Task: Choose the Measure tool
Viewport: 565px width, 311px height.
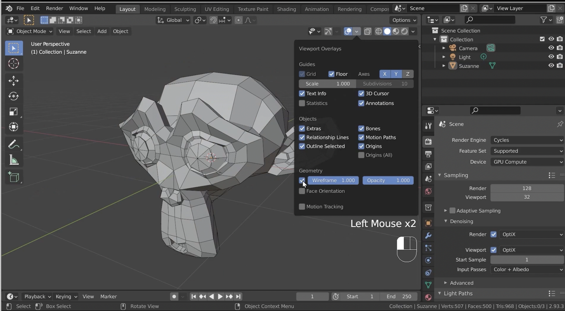Action: [x=14, y=160]
